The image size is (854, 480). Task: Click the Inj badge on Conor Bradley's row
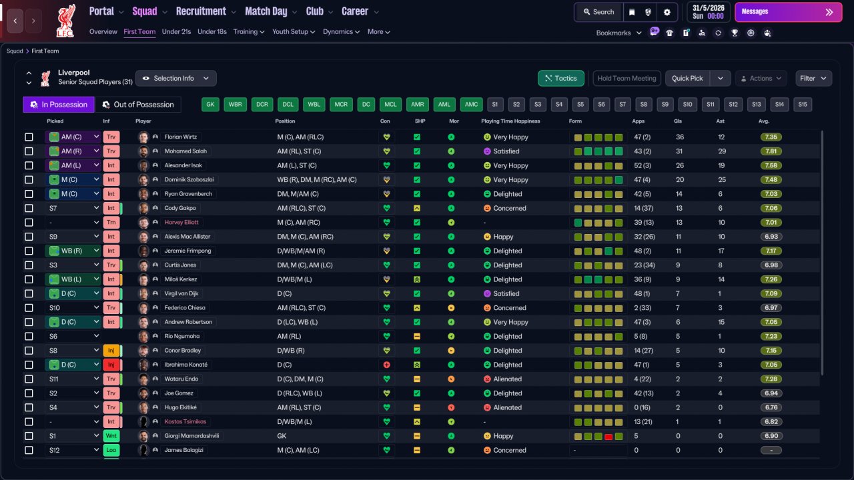(111, 351)
